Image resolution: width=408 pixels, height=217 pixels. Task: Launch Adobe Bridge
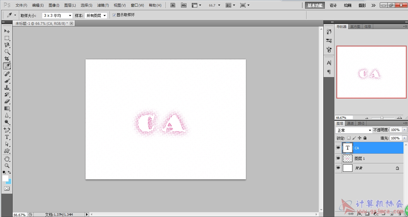pyautogui.click(x=173, y=5)
